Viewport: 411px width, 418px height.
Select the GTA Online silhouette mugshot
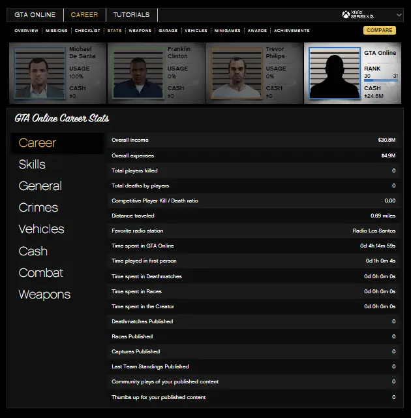pos(335,73)
